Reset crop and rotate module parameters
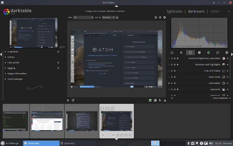The height and width of the screenshot is (146, 233). (175, 71)
